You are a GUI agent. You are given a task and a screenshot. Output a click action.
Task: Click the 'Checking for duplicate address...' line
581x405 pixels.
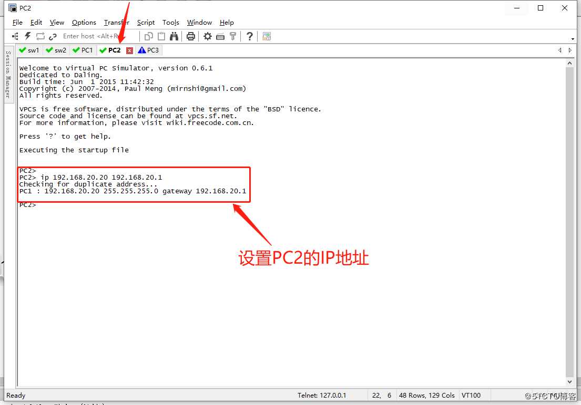[x=88, y=184]
